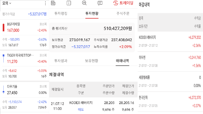The height and width of the screenshot is (114, 203).
Task: Click BGF리테일 loss amount -185,095
Action: point(14,39)
